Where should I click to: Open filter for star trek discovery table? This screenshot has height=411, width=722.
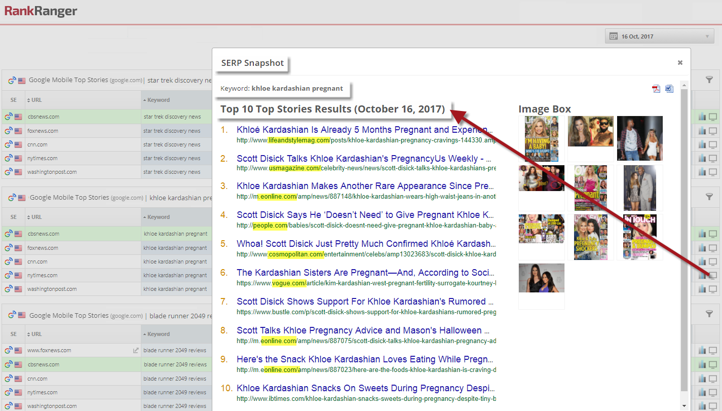coord(709,80)
